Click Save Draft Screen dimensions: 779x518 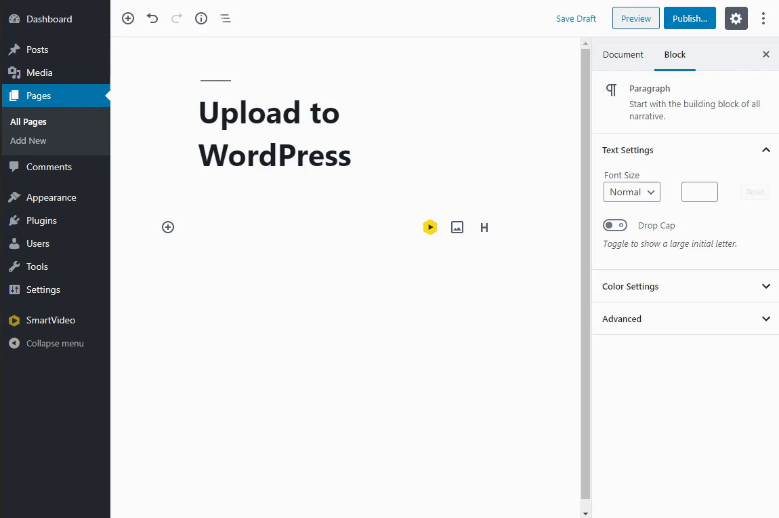(x=576, y=18)
